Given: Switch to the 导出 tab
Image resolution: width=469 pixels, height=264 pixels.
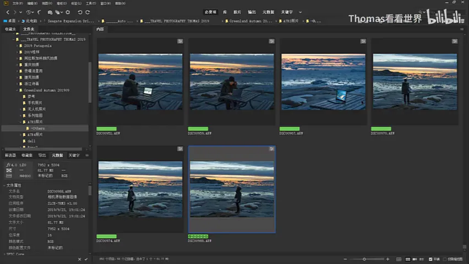Looking at the screenshot, I should 42,156.
